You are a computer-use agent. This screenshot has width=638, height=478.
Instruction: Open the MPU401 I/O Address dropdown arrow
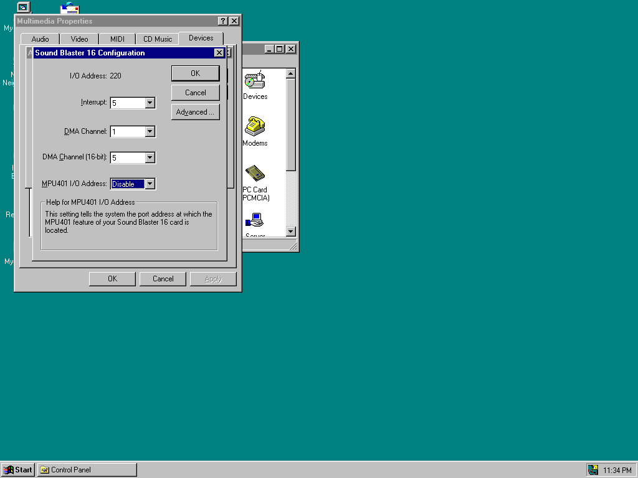tap(150, 184)
